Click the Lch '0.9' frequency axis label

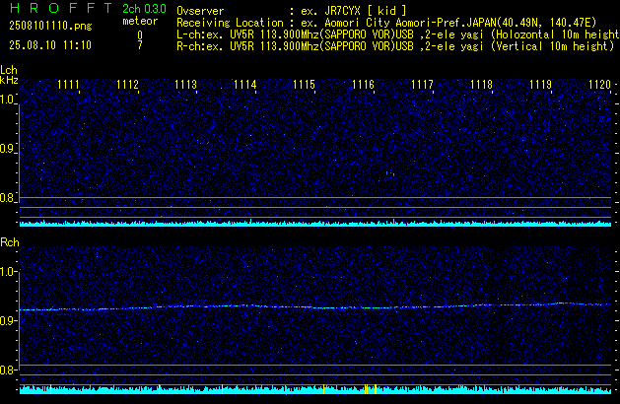point(7,149)
